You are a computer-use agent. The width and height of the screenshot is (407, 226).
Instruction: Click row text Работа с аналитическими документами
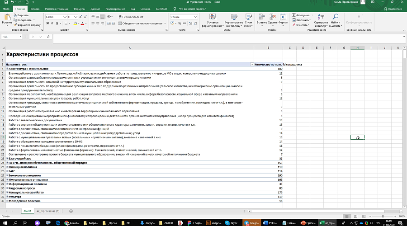click(35, 120)
